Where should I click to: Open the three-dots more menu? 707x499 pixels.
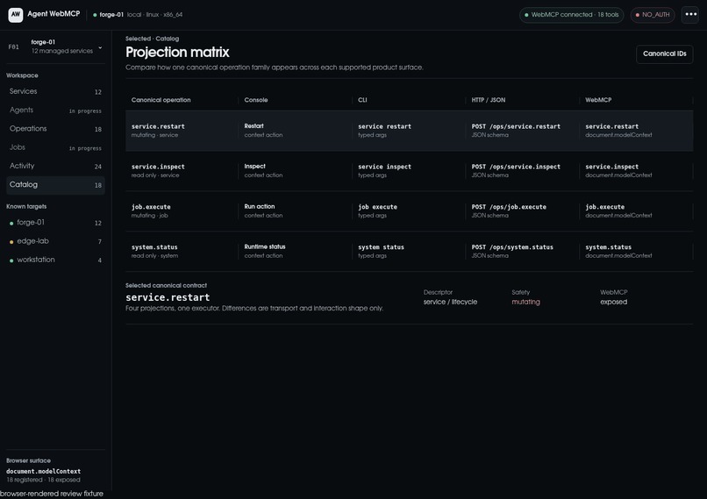pos(690,14)
